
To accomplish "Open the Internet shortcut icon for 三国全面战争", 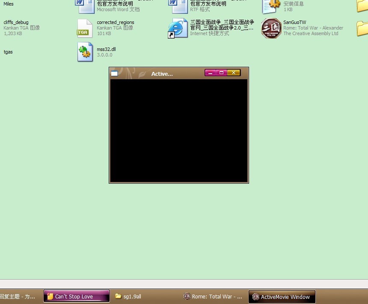I will pyautogui.click(x=178, y=28).
